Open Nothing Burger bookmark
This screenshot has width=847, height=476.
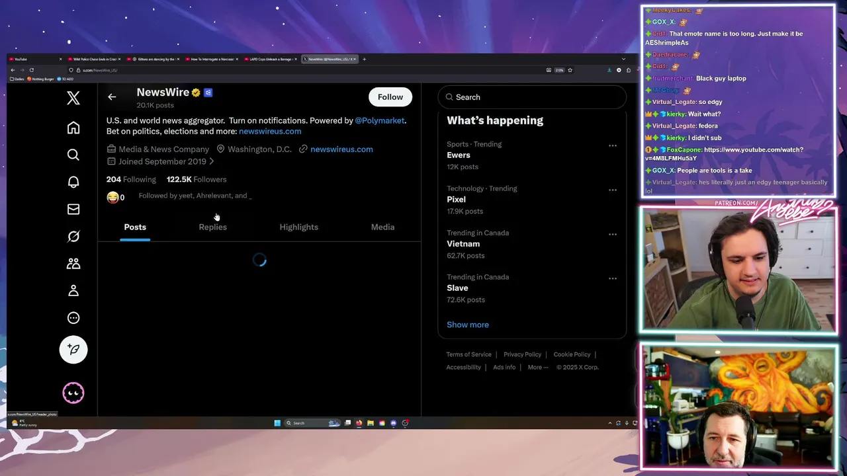click(40, 79)
